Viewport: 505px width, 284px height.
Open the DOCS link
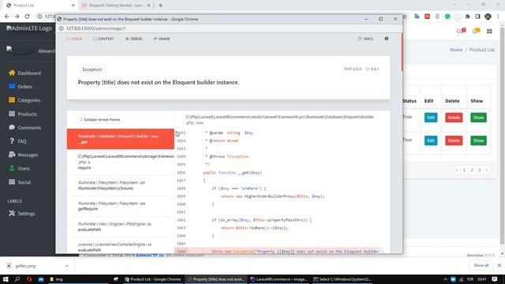pos(365,39)
